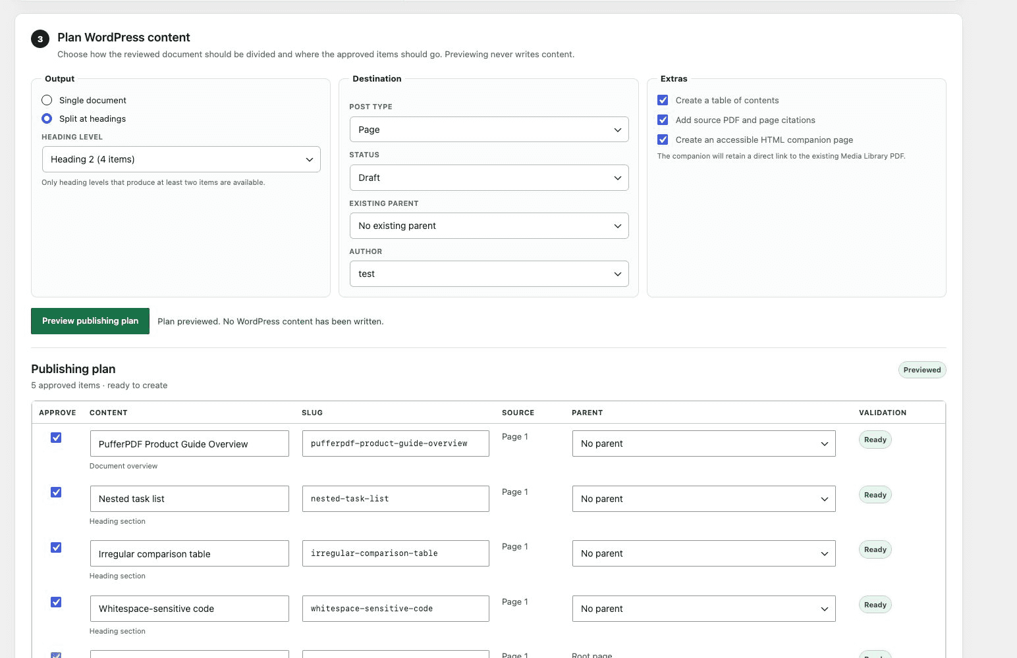Edit the Nested task list title field

(189, 499)
